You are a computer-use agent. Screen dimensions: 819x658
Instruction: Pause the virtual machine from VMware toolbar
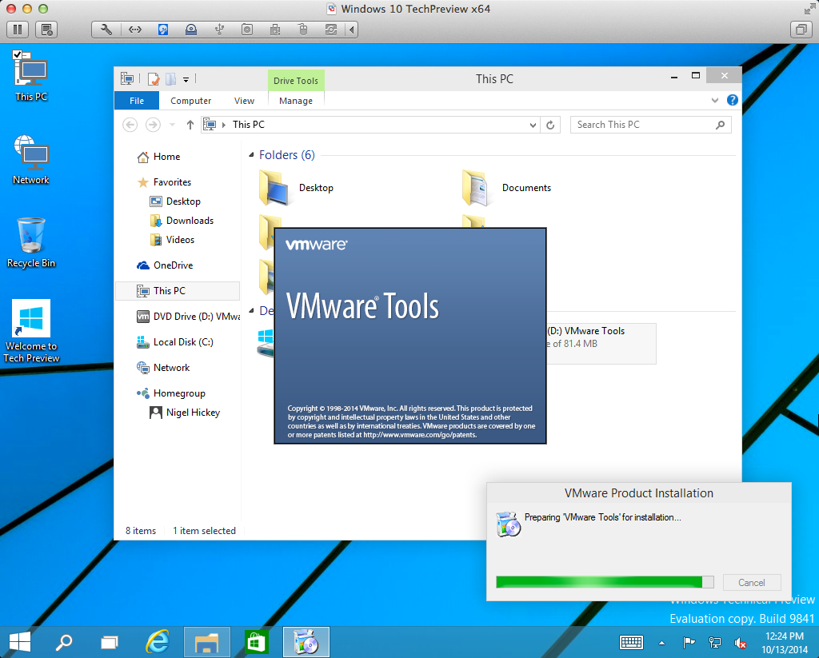18,30
